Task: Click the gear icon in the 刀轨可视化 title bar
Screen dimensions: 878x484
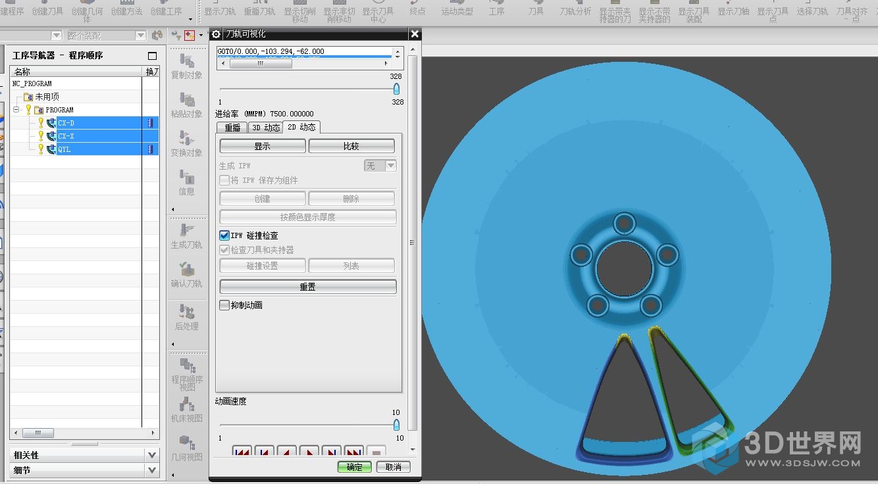Action: tap(217, 34)
